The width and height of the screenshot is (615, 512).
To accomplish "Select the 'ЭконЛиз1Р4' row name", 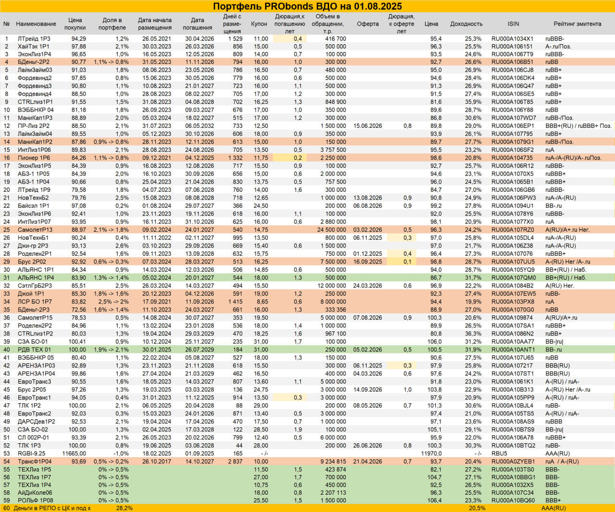I will 34,54.
